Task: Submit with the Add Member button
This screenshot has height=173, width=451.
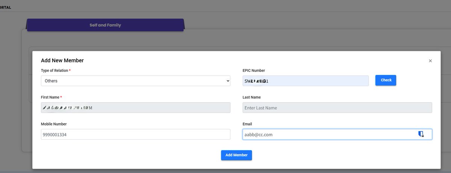Action: pyautogui.click(x=236, y=155)
